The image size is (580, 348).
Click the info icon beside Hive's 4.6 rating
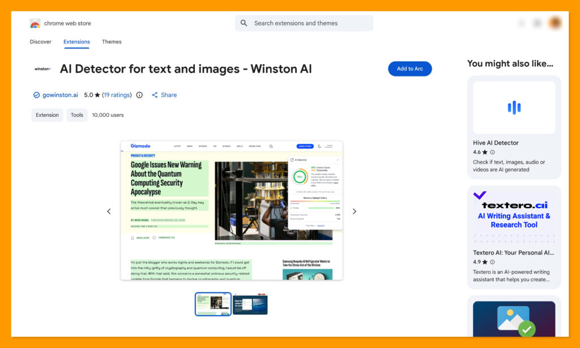tap(492, 152)
